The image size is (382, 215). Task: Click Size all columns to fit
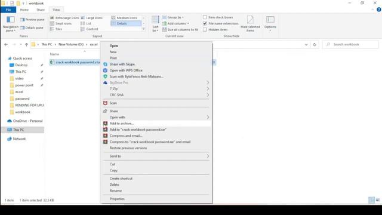coord(180,29)
